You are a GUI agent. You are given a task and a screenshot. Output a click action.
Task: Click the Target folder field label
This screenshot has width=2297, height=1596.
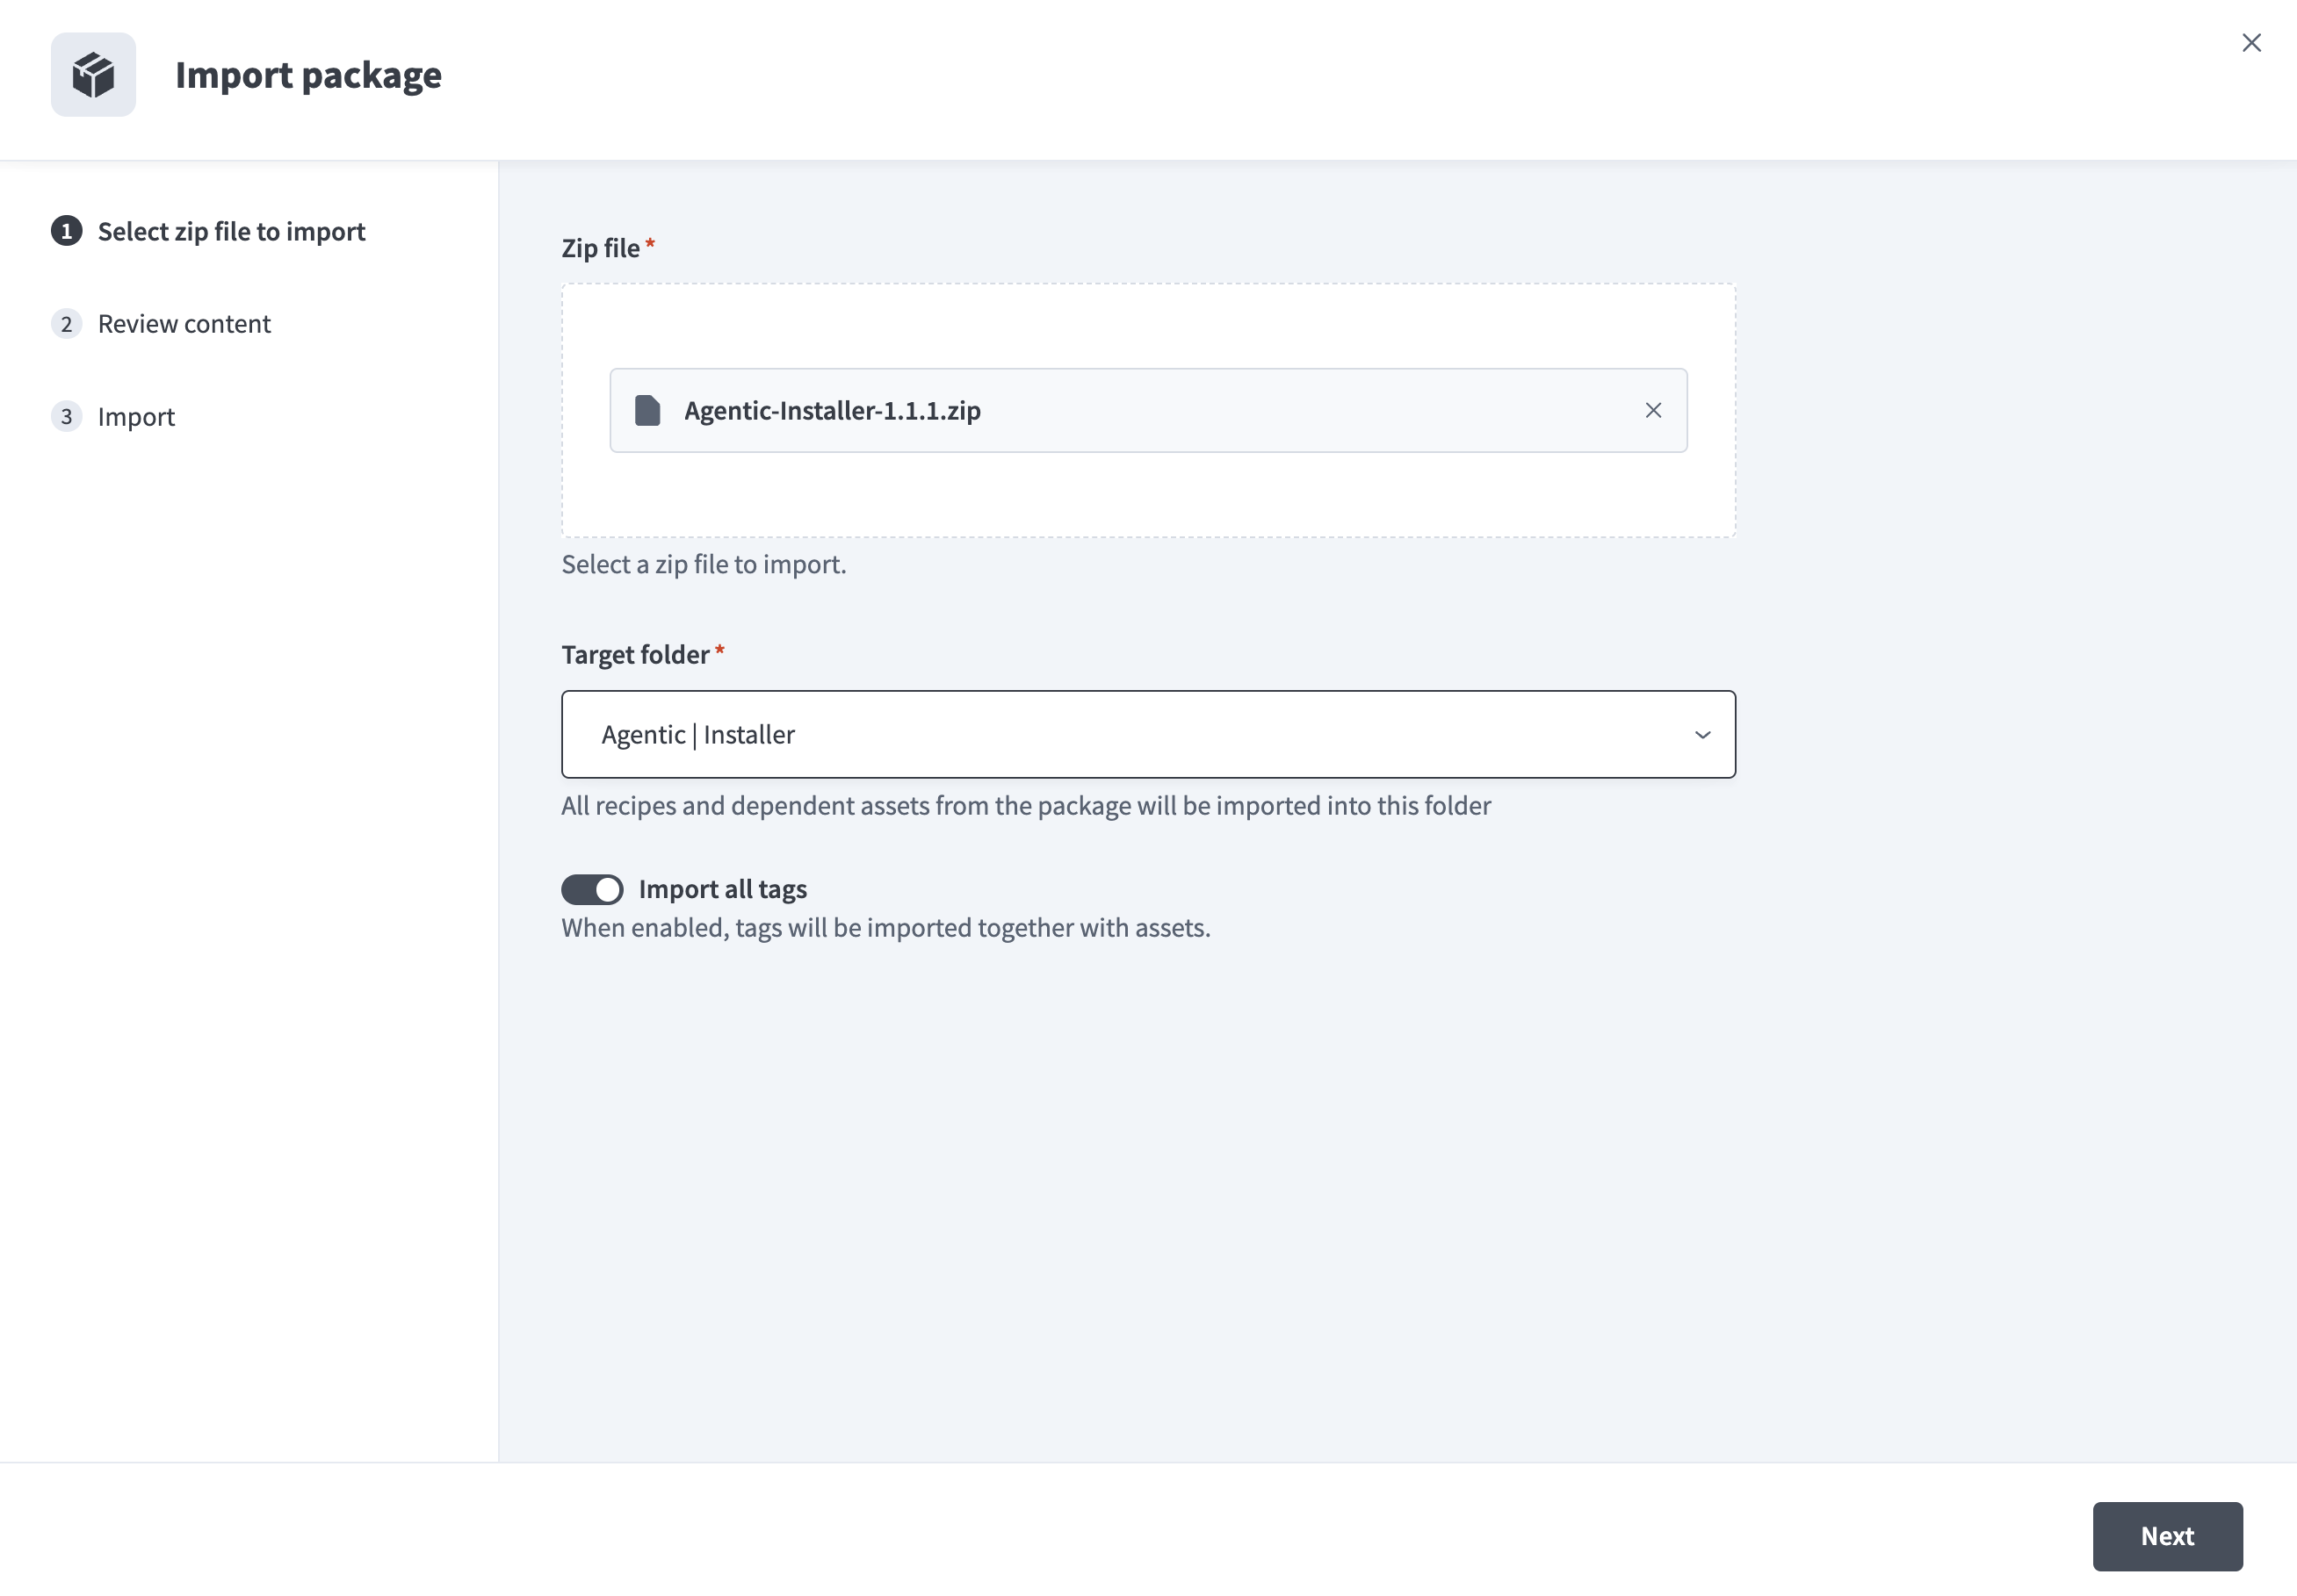pos(635,654)
